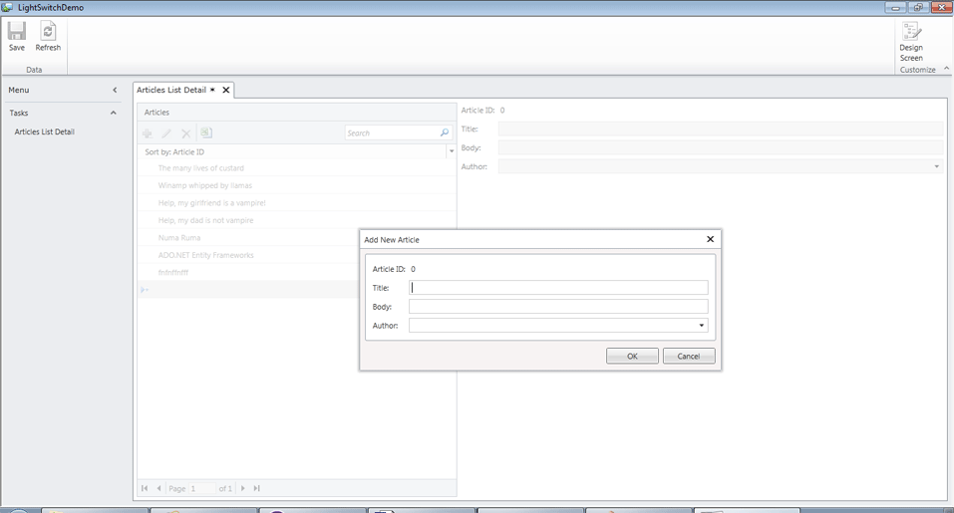The height and width of the screenshot is (513, 954).
Task: Click Cancel in Add New Article dialog
Action: click(x=689, y=357)
